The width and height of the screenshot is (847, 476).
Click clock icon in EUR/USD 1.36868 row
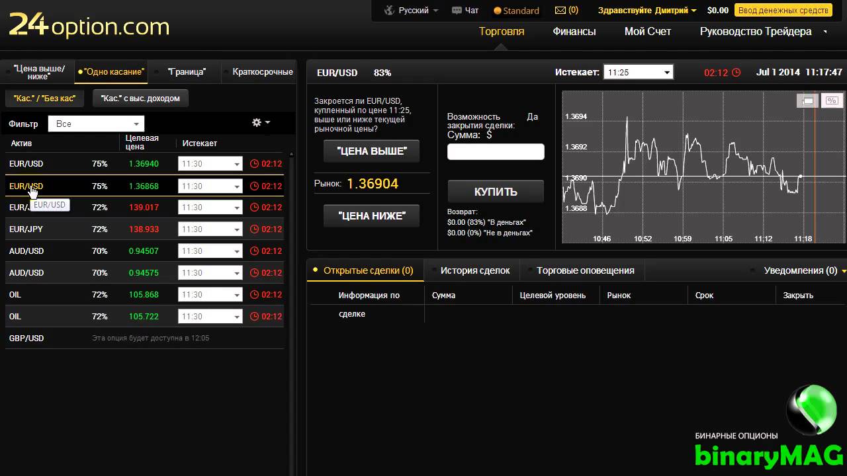pos(255,186)
